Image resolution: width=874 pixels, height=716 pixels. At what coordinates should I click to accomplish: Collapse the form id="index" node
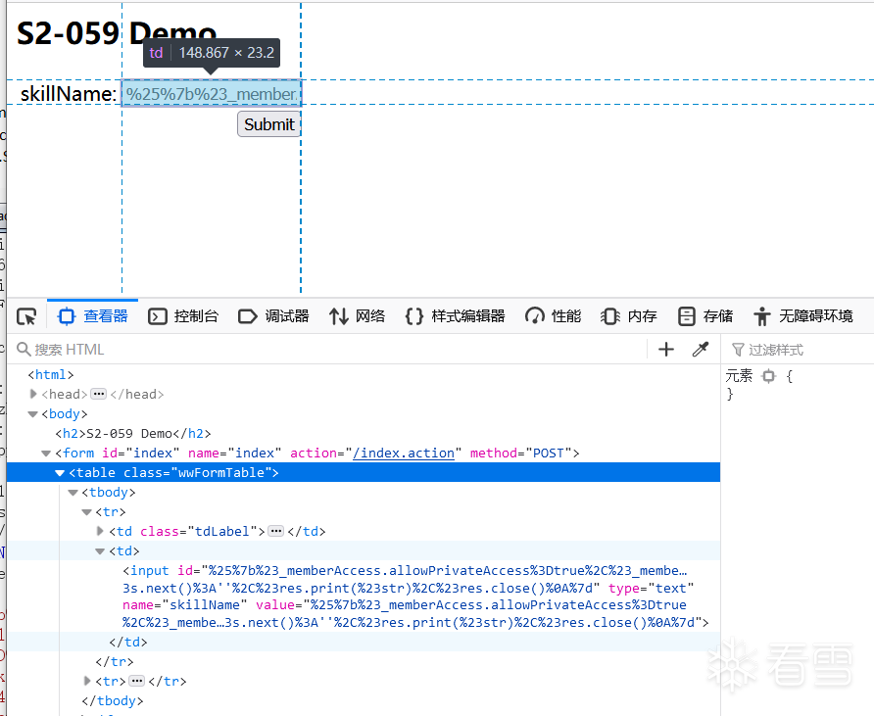click(46, 453)
